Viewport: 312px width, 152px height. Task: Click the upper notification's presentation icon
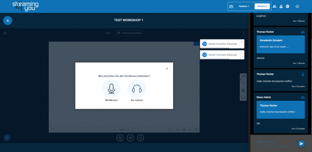(205, 44)
